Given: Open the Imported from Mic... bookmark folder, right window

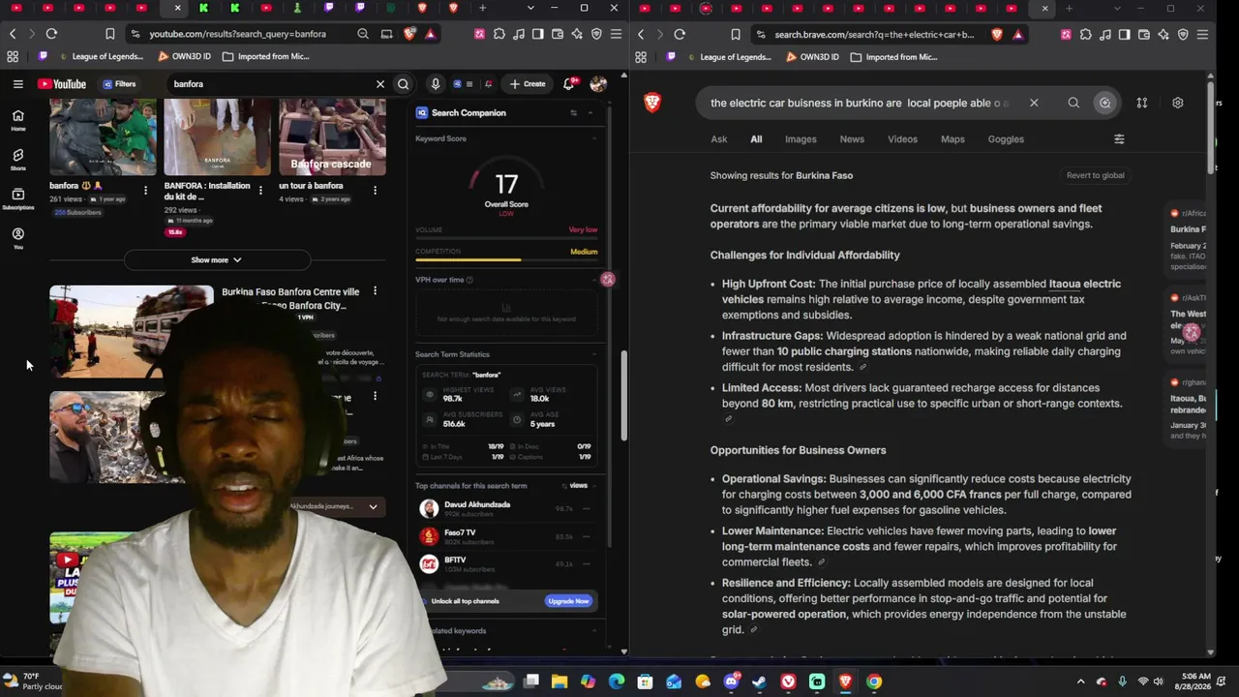Looking at the screenshot, I should 892,57.
